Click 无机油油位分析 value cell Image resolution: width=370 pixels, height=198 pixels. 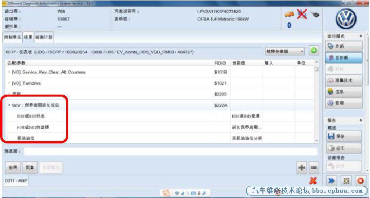tap(247, 138)
